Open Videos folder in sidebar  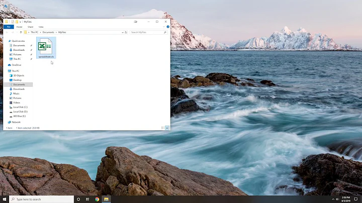pyautogui.click(x=17, y=103)
